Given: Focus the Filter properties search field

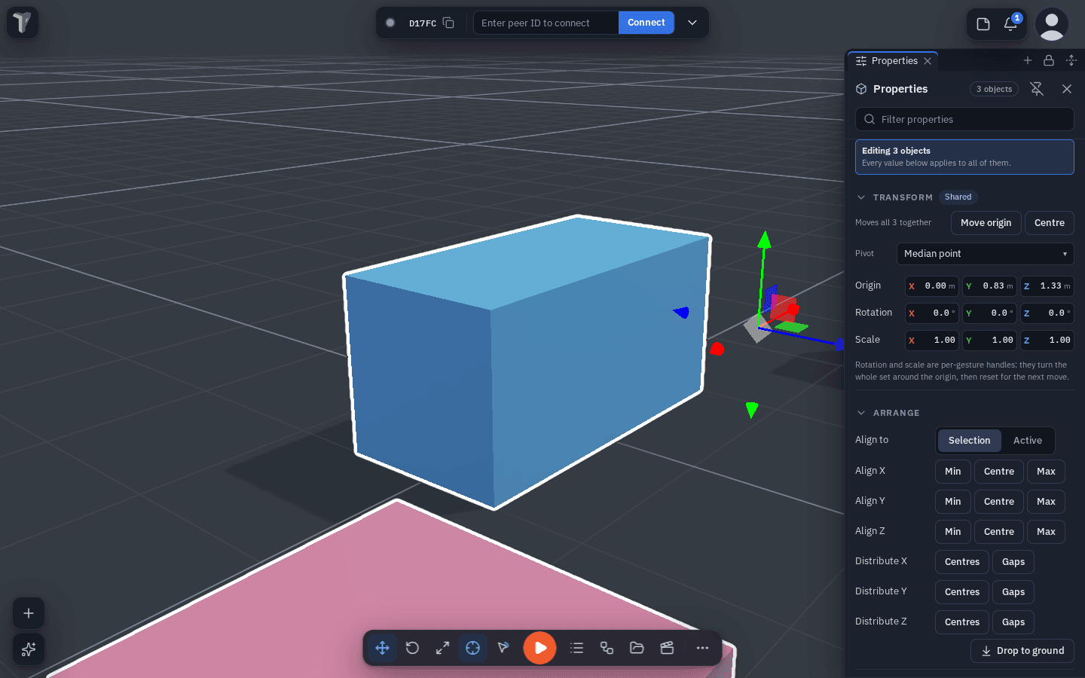Looking at the screenshot, I should tap(964, 119).
